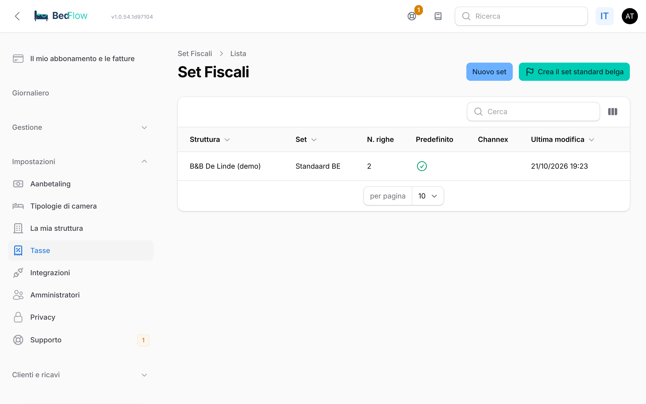Click the N. righe column header
The width and height of the screenshot is (646, 404).
(x=380, y=139)
